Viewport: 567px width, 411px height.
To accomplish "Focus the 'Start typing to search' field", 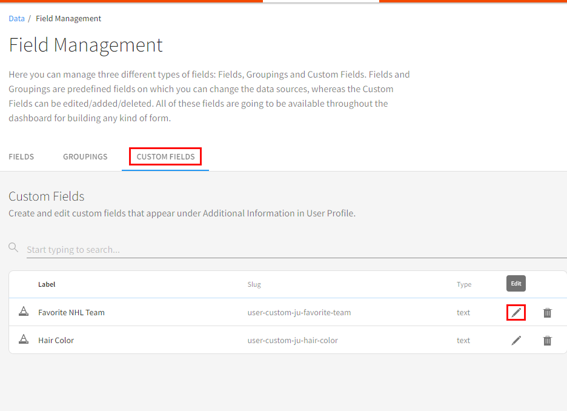I will [x=291, y=250].
